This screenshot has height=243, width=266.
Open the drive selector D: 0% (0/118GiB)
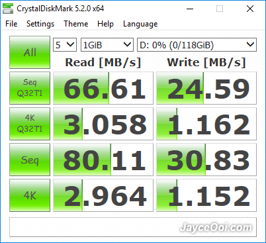tap(197, 45)
